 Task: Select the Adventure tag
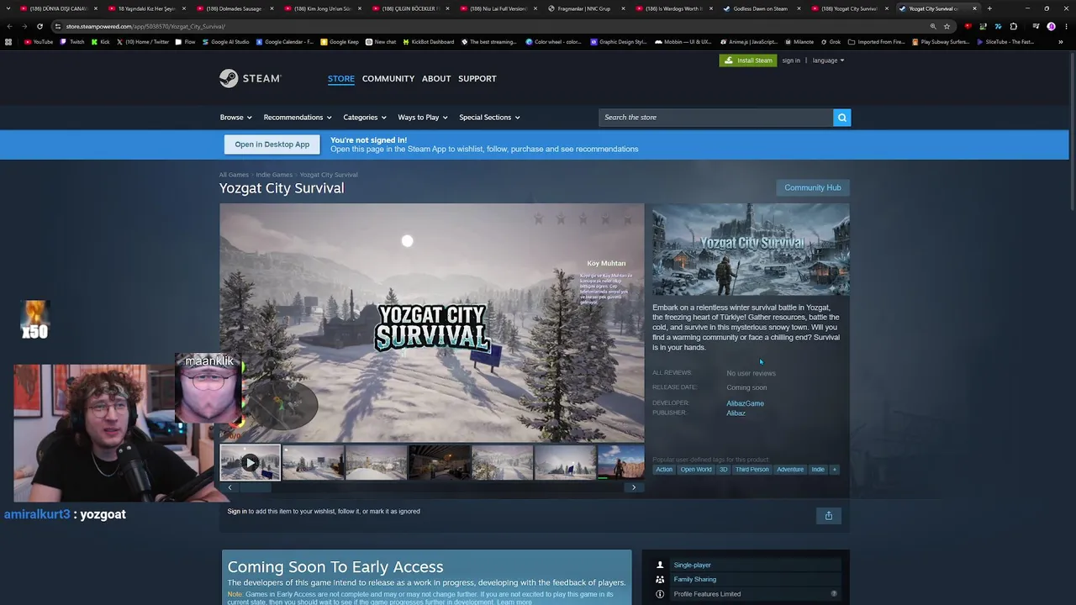click(790, 470)
